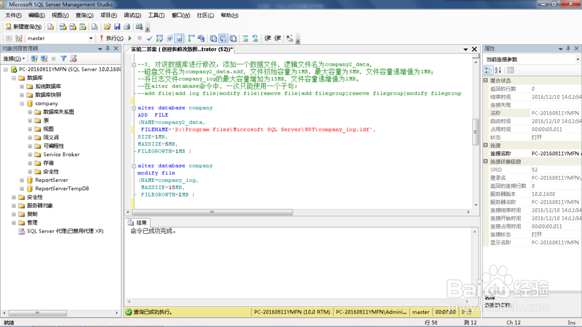The width and height of the screenshot is (582, 327).
Task: Collapse the 数据库 (Databases) tree node
Action: 14,78
